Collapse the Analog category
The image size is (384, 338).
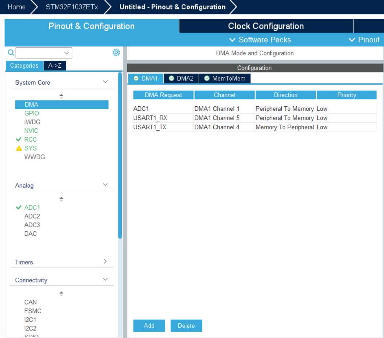pos(105,185)
